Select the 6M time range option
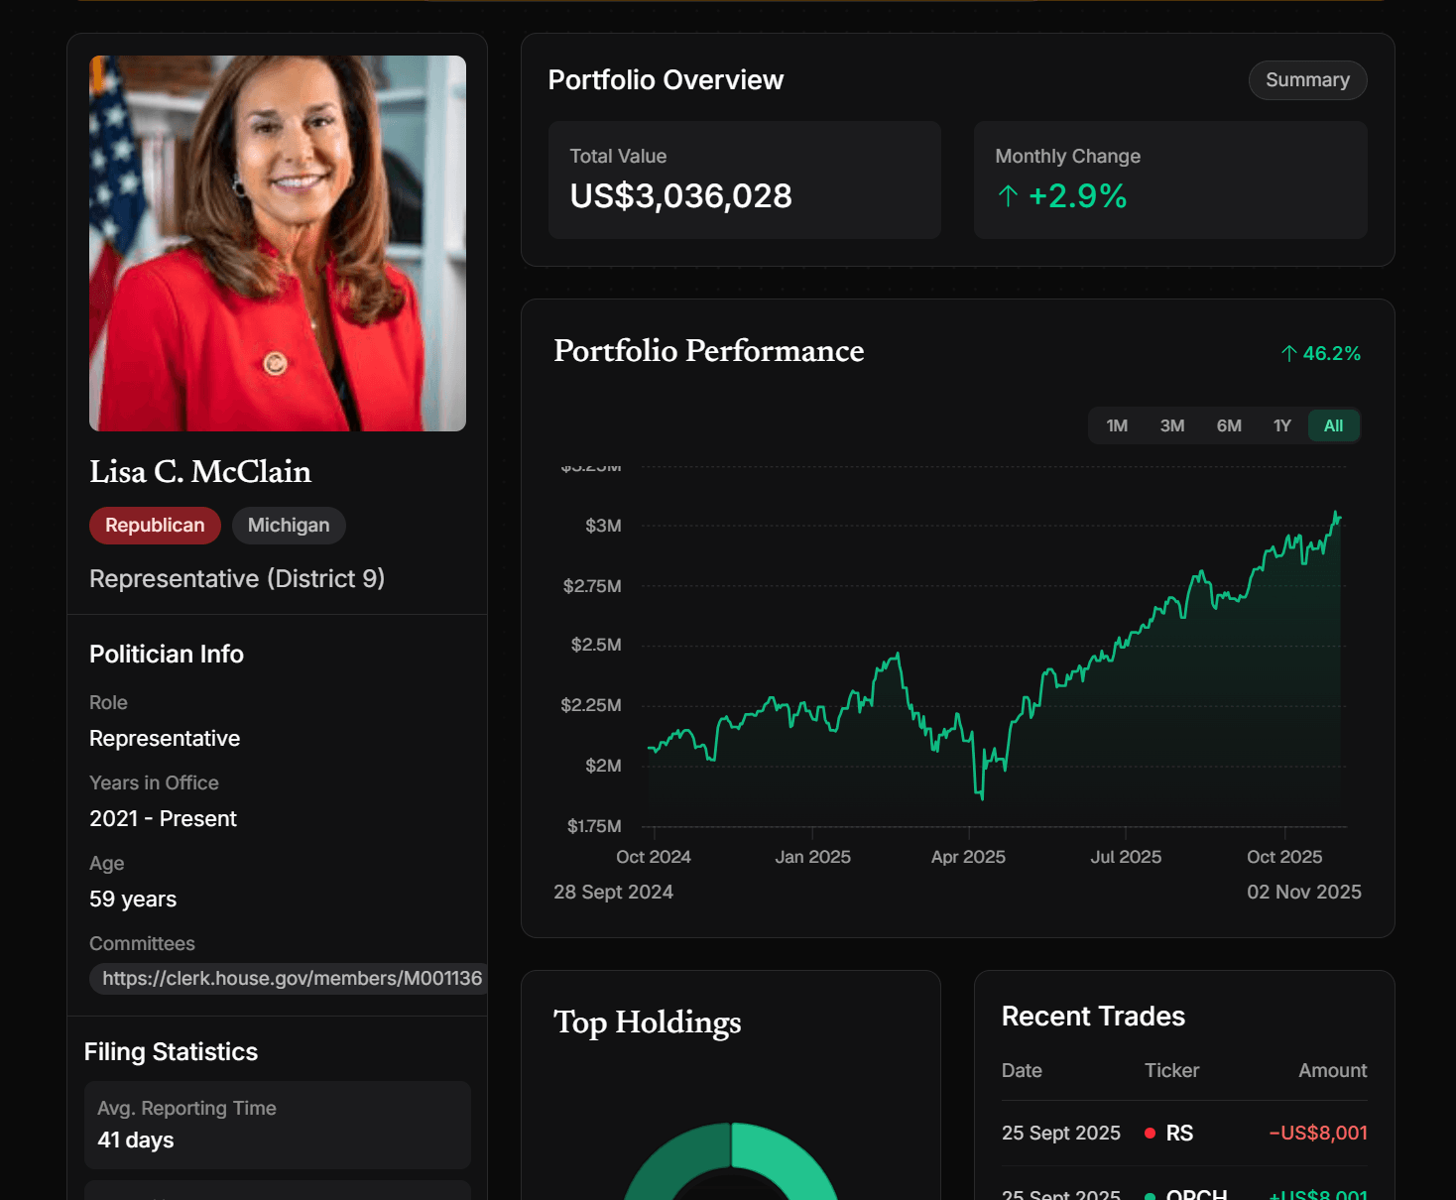The image size is (1456, 1200). pos(1229,424)
